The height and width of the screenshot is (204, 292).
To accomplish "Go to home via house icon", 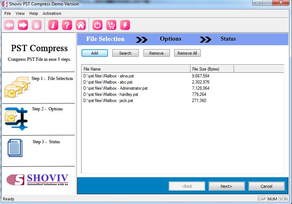I will [x=81, y=25].
